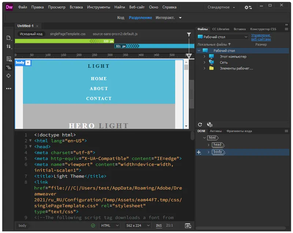Switch to Разделение split view
The width and height of the screenshot is (293, 233).
pyautogui.click(x=140, y=18)
